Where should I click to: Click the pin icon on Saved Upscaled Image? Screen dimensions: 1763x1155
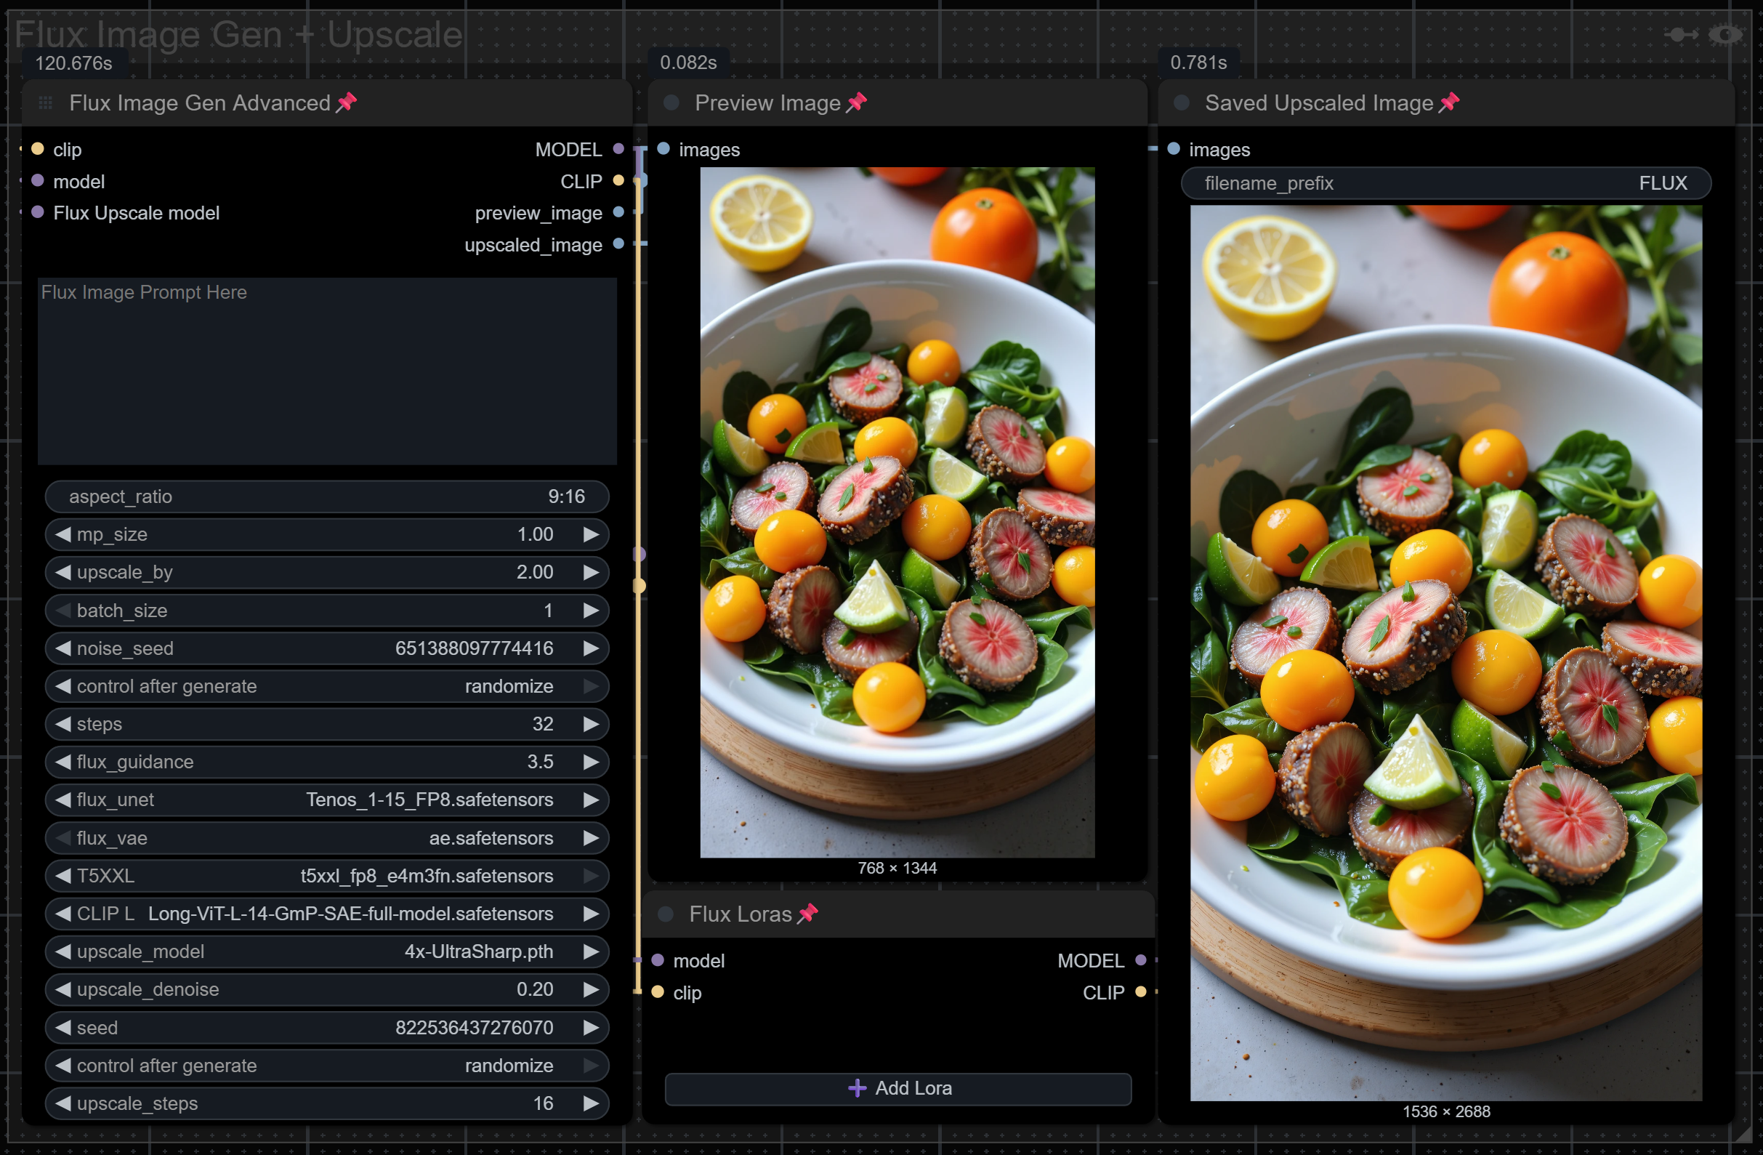click(1449, 102)
